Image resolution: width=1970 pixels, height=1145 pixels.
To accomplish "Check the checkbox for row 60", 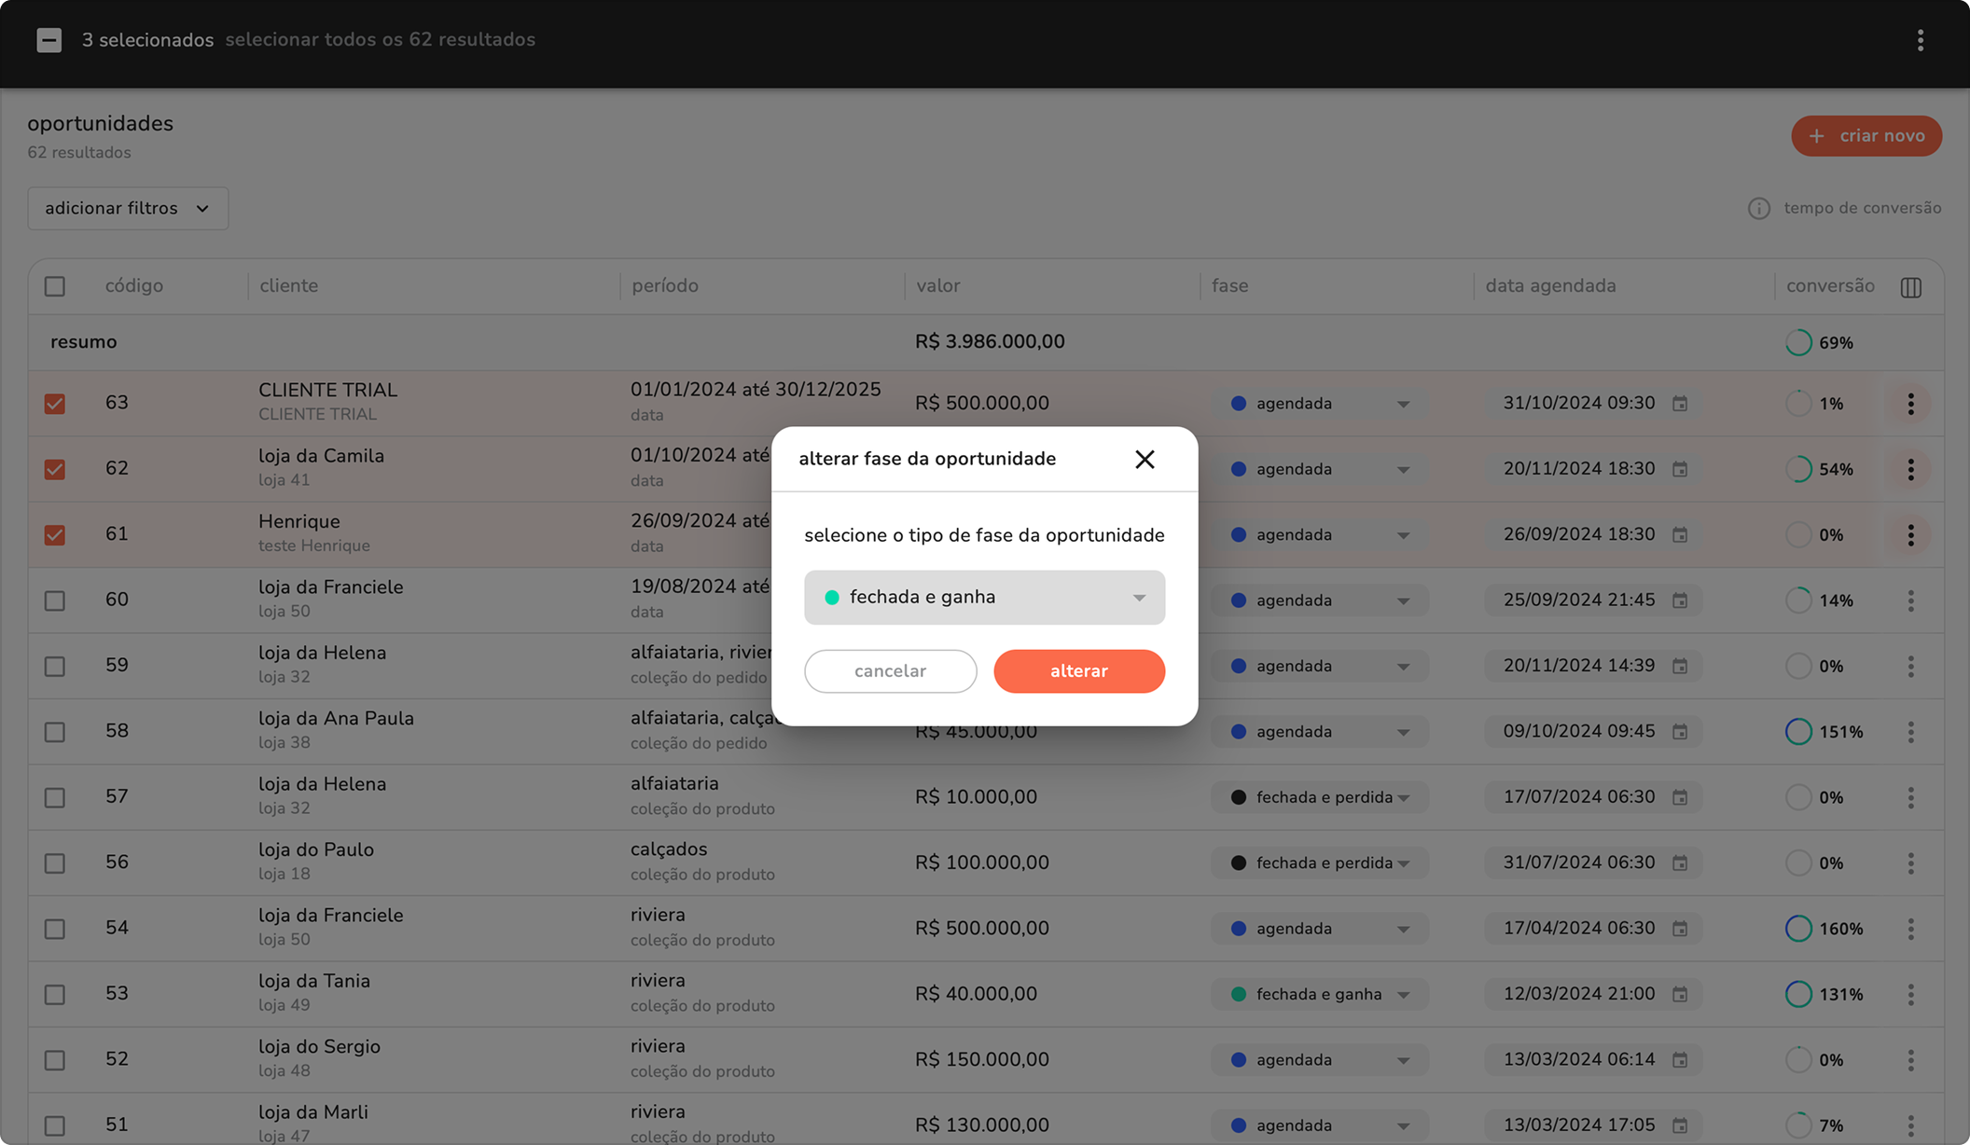I will click(55, 600).
